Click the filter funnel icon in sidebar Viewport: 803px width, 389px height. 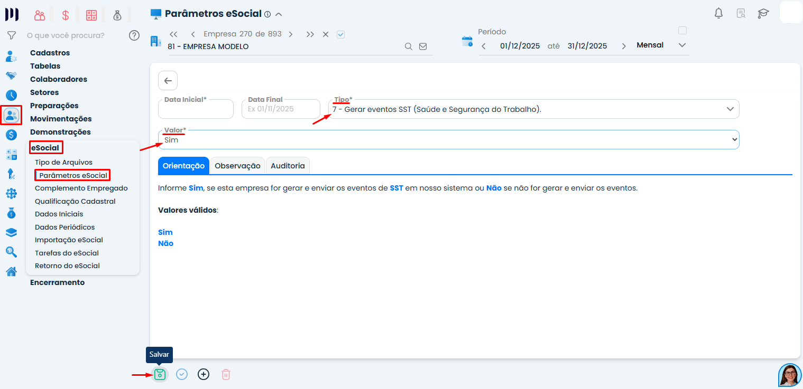[x=11, y=35]
